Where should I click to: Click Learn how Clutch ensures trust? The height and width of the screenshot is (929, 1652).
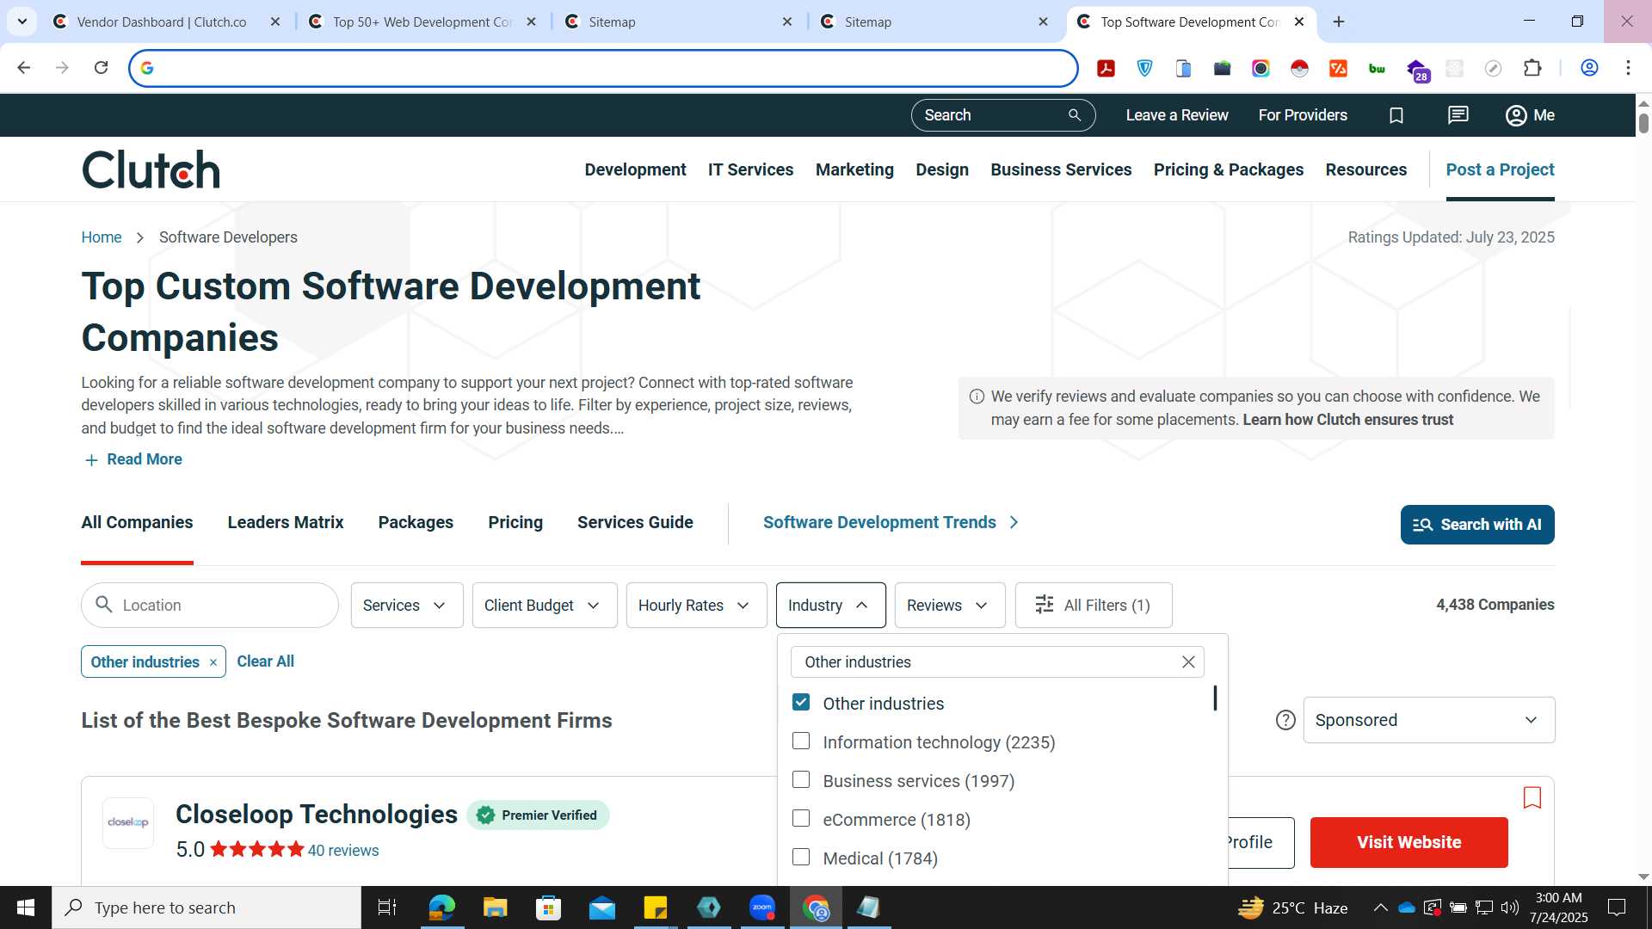[x=1347, y=420]
